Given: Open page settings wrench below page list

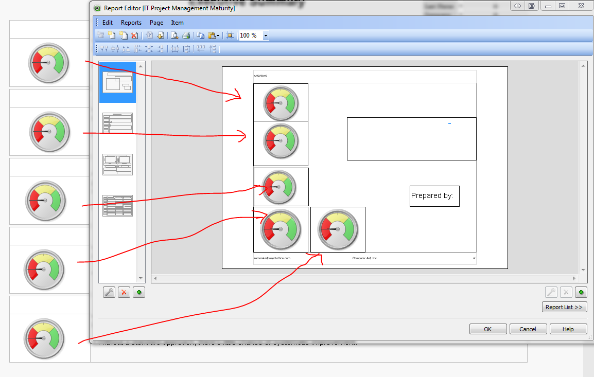Looking at the screenshot, I should click(109, 292).
